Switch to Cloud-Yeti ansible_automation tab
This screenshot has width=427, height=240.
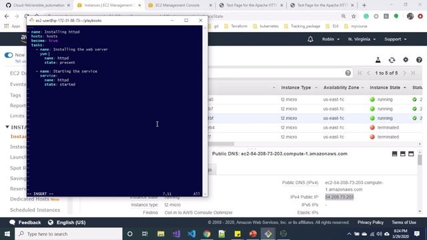38,5
